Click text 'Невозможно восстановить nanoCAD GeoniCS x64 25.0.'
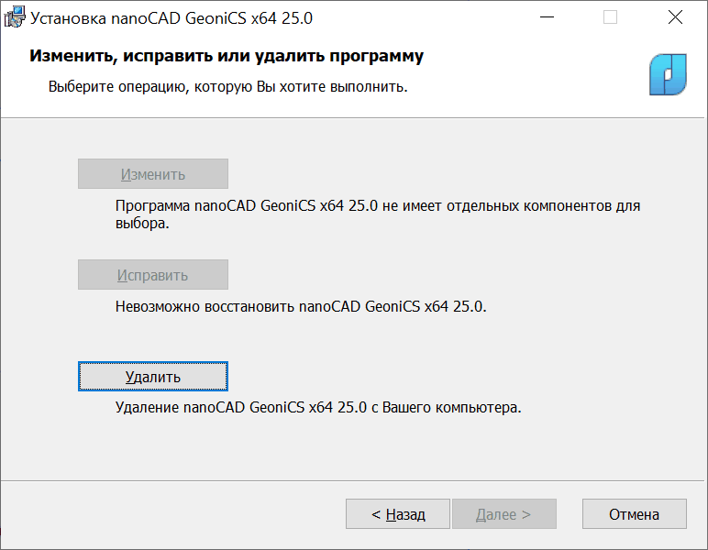This screenshot has height=550, width=708. click(301, 306)
